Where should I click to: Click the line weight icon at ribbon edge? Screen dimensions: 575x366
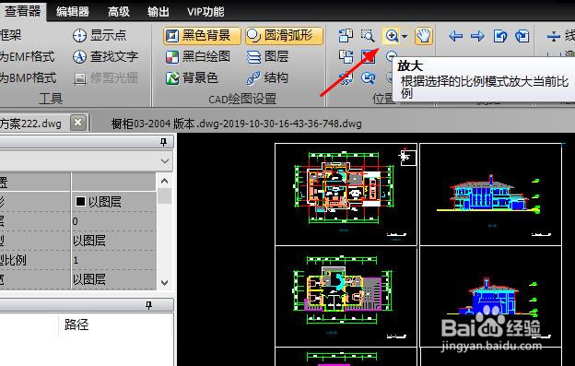[x=553, y=36]
